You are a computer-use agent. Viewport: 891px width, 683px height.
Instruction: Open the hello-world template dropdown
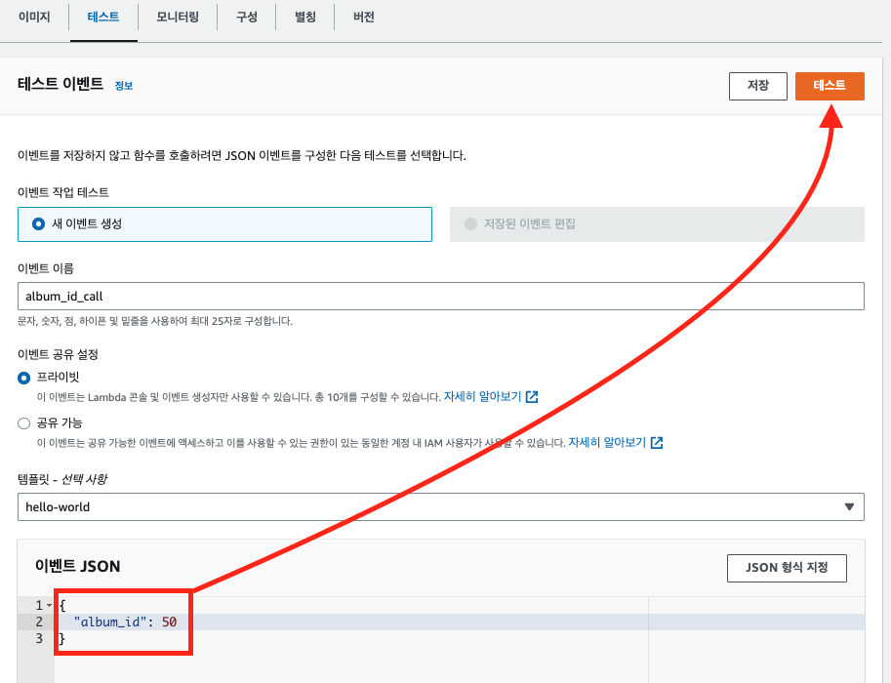coord(441,506)
